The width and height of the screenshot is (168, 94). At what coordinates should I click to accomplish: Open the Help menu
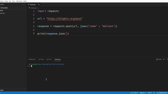25,1
